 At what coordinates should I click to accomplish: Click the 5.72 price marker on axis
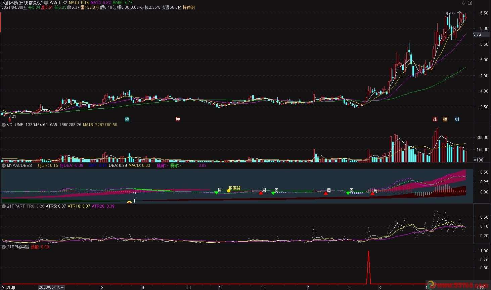[x=477, y=34]
